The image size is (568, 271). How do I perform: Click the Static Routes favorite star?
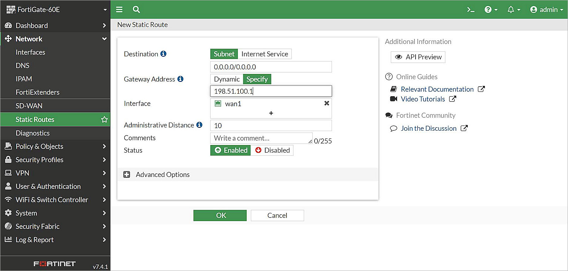click(104, 120)
